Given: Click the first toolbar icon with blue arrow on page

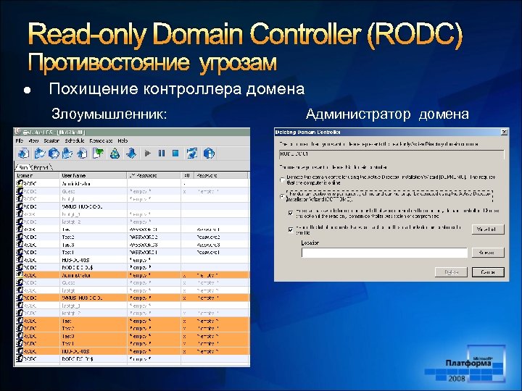Looking at the screenshot, I should point(23,154).
